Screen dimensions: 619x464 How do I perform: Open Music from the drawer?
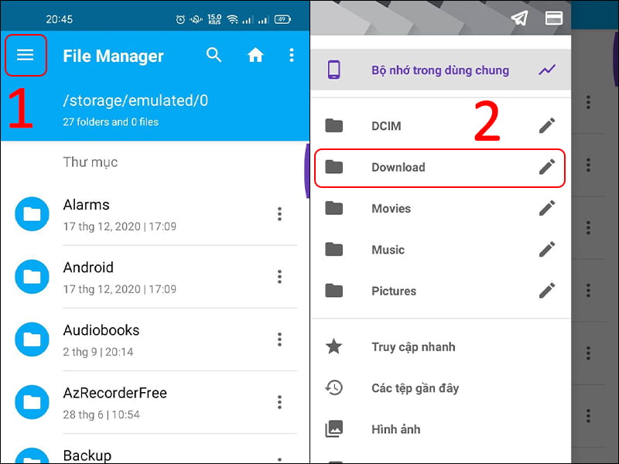(x=440, y=249)
